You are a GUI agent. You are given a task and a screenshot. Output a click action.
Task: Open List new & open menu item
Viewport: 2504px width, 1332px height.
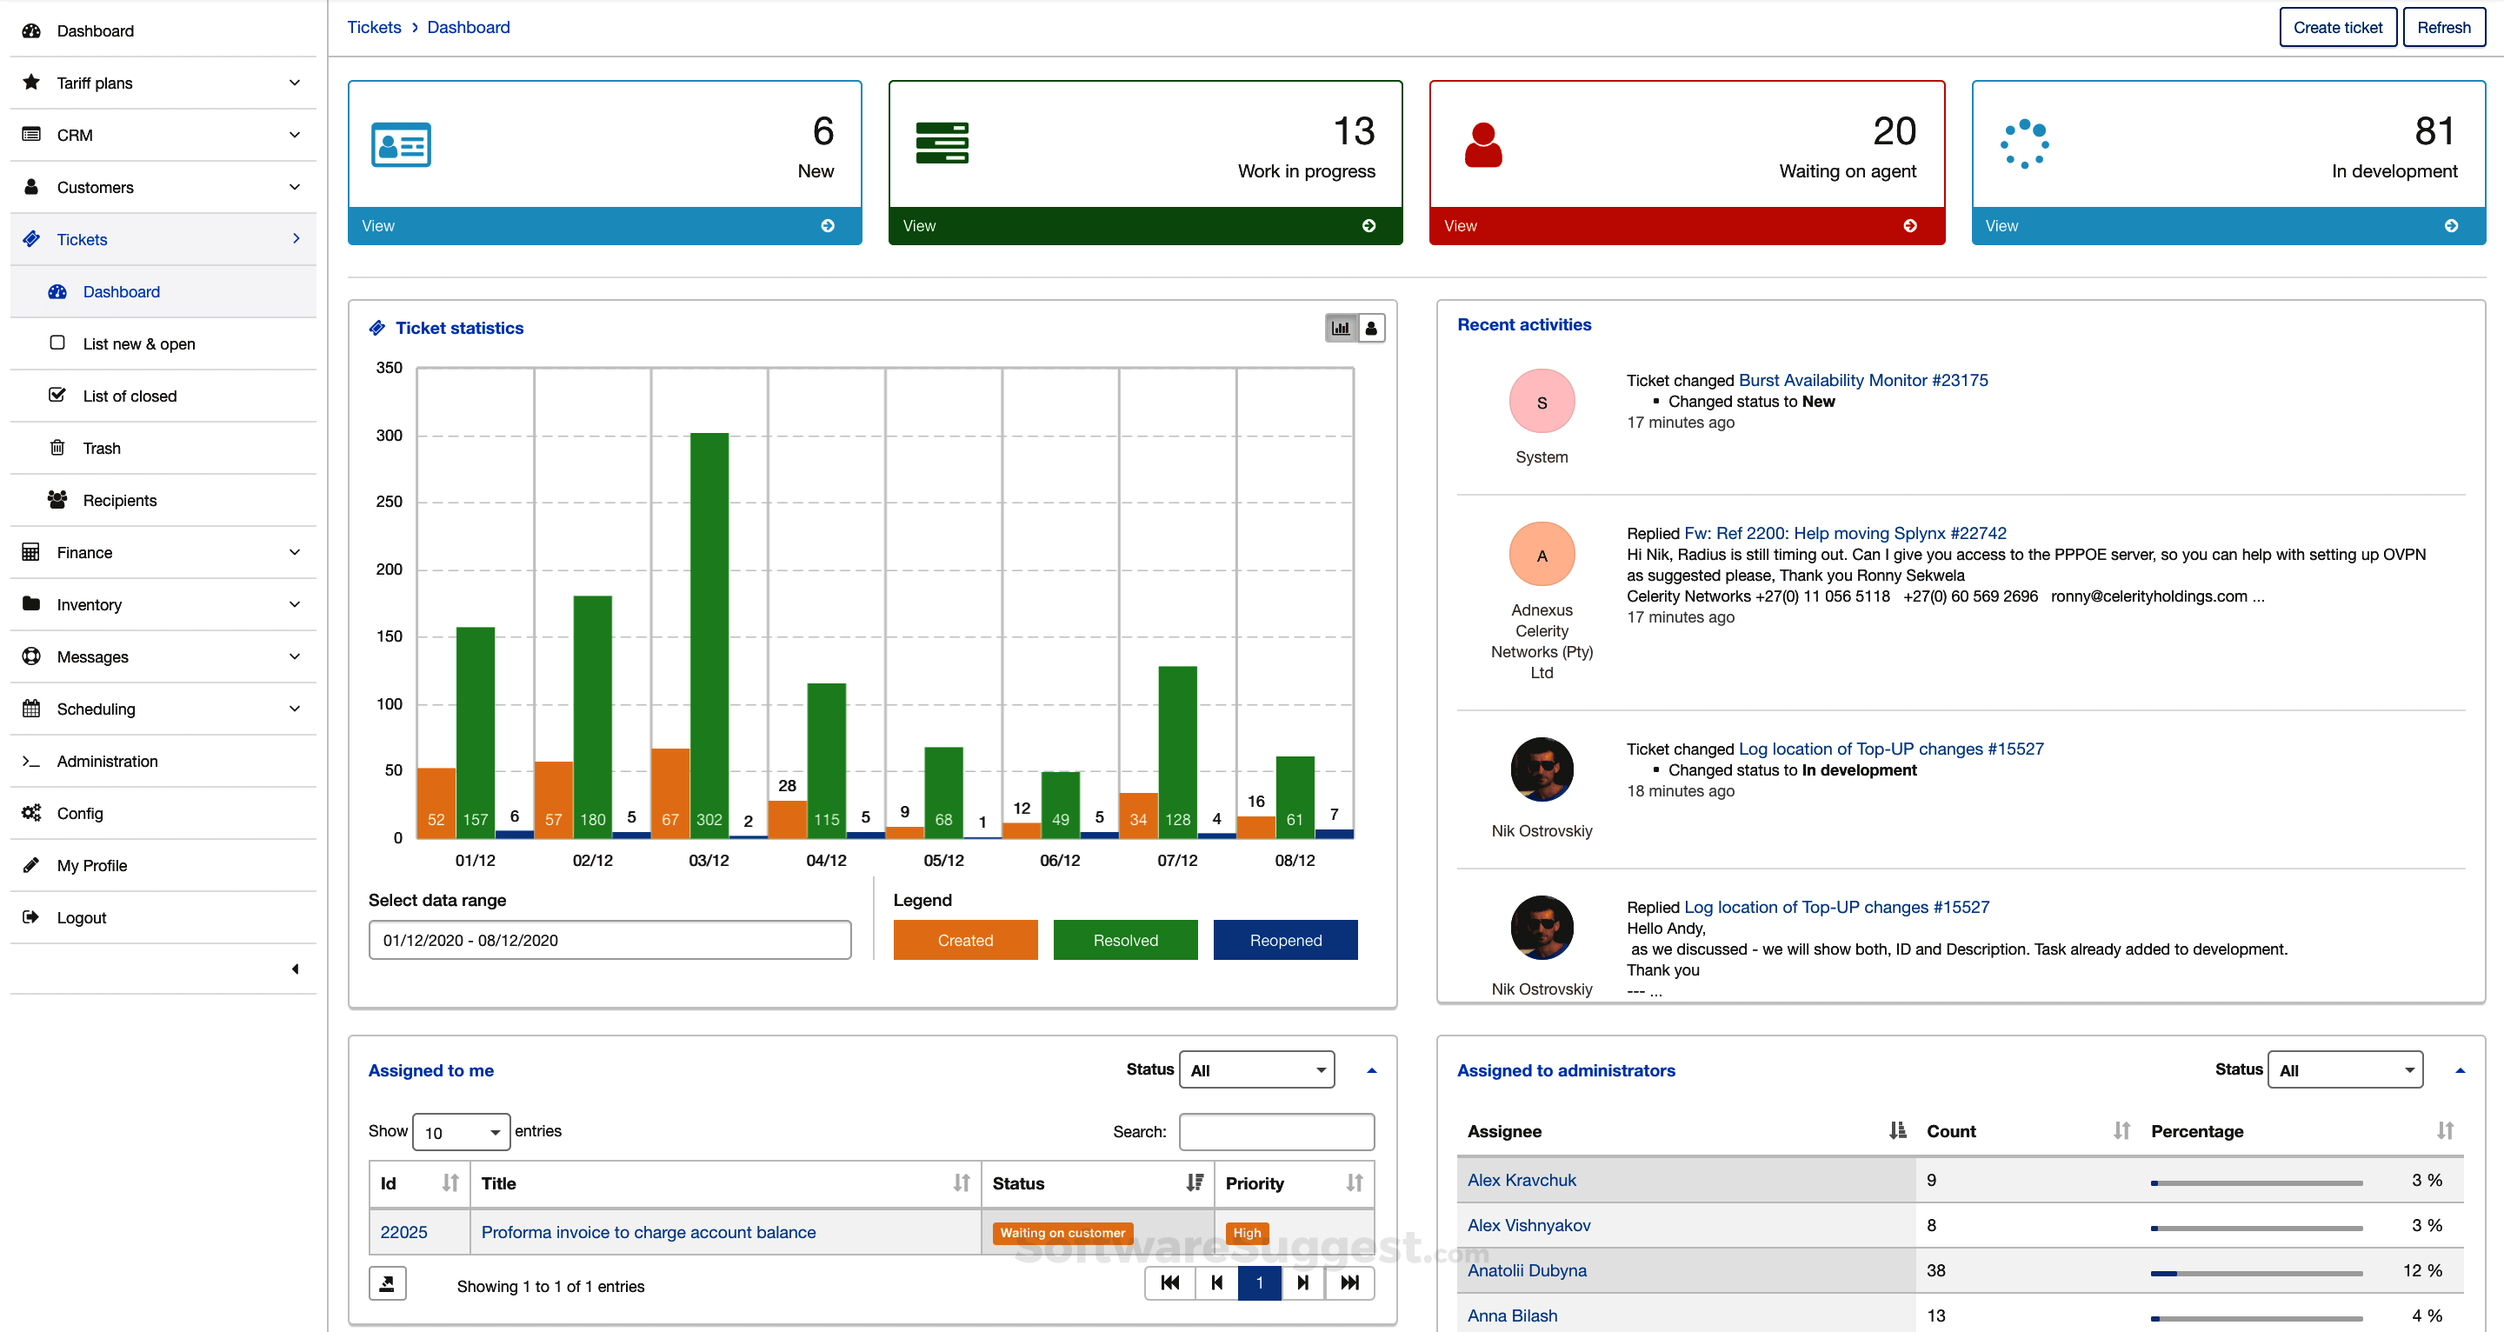(x=138, y=344)
